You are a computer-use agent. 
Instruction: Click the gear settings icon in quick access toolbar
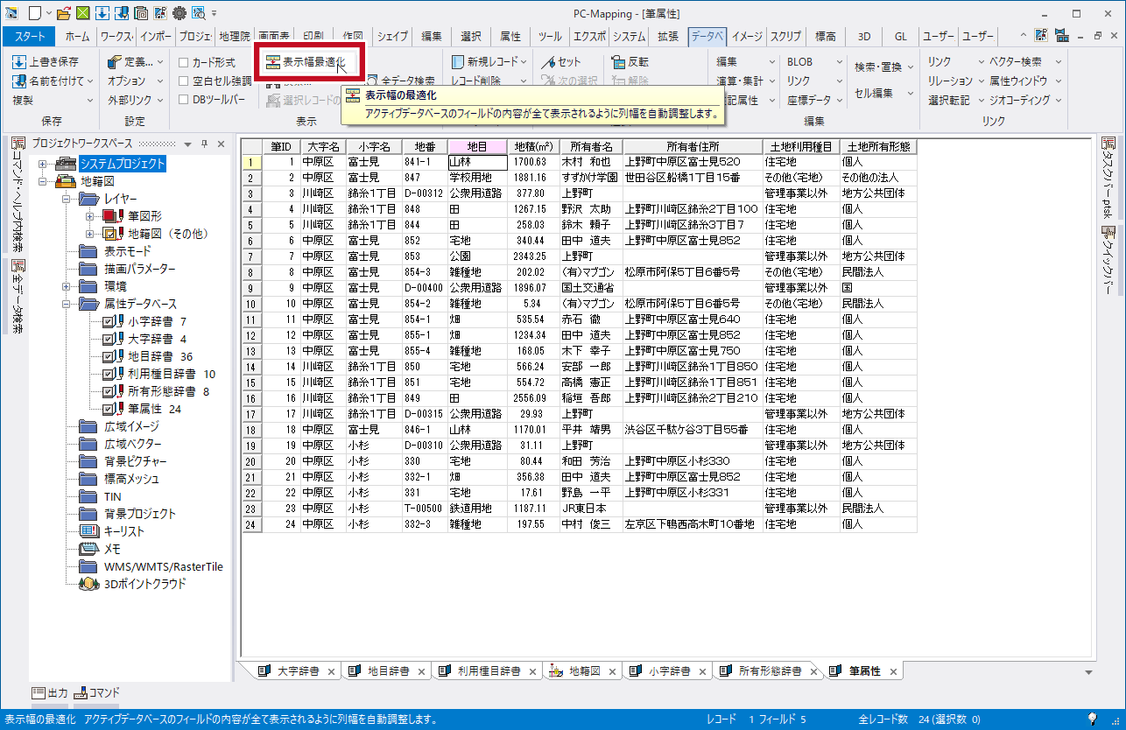point(179,13)
